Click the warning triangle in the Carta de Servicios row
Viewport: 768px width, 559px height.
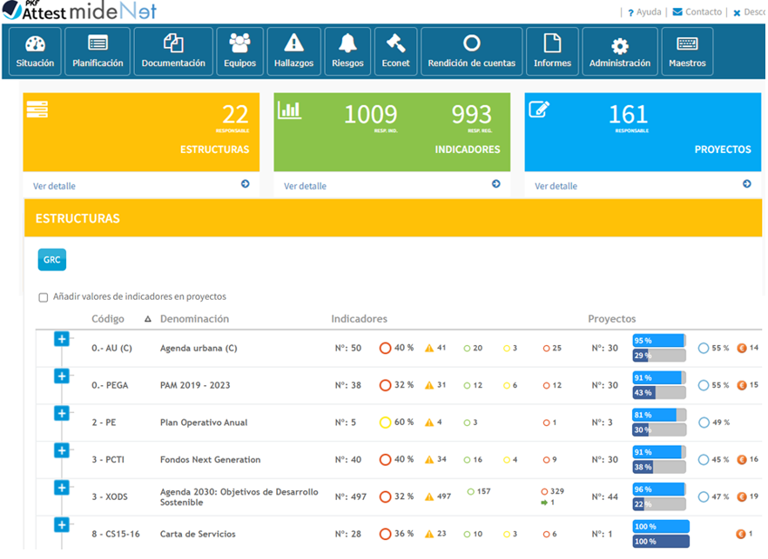coord(429,534)
